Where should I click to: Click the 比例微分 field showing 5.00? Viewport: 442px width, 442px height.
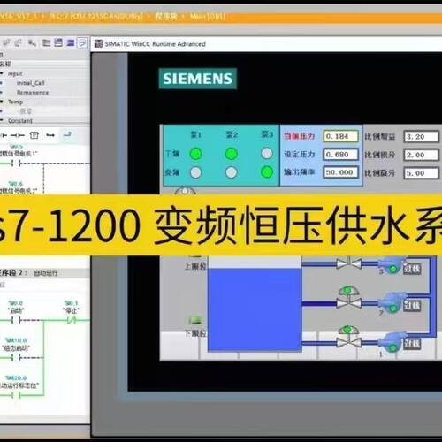coord(421,173)
